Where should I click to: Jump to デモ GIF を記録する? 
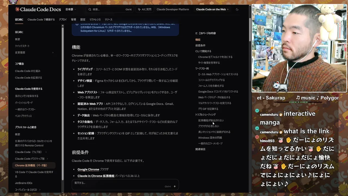[x=208, y=109]
